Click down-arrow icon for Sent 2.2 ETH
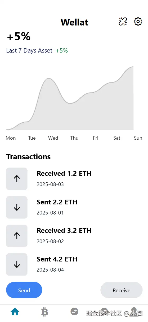 click(17, 207)
